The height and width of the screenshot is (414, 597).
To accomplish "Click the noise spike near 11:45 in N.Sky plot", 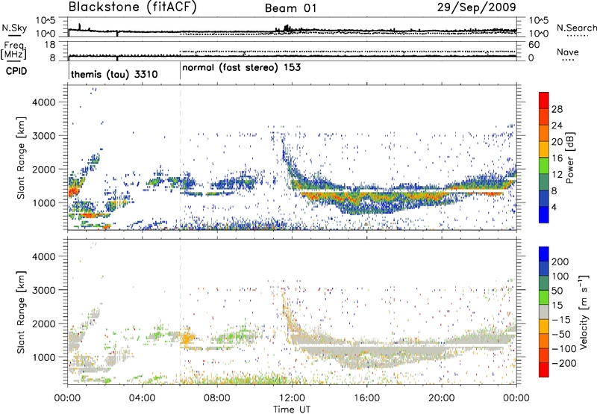I will click(287, 28).
